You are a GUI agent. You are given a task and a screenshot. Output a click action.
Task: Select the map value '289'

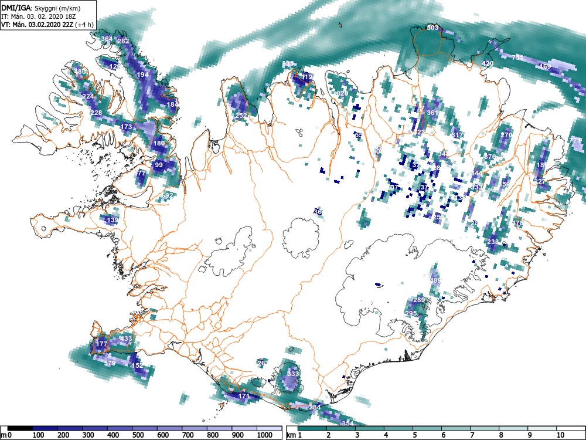click(419, 300)
